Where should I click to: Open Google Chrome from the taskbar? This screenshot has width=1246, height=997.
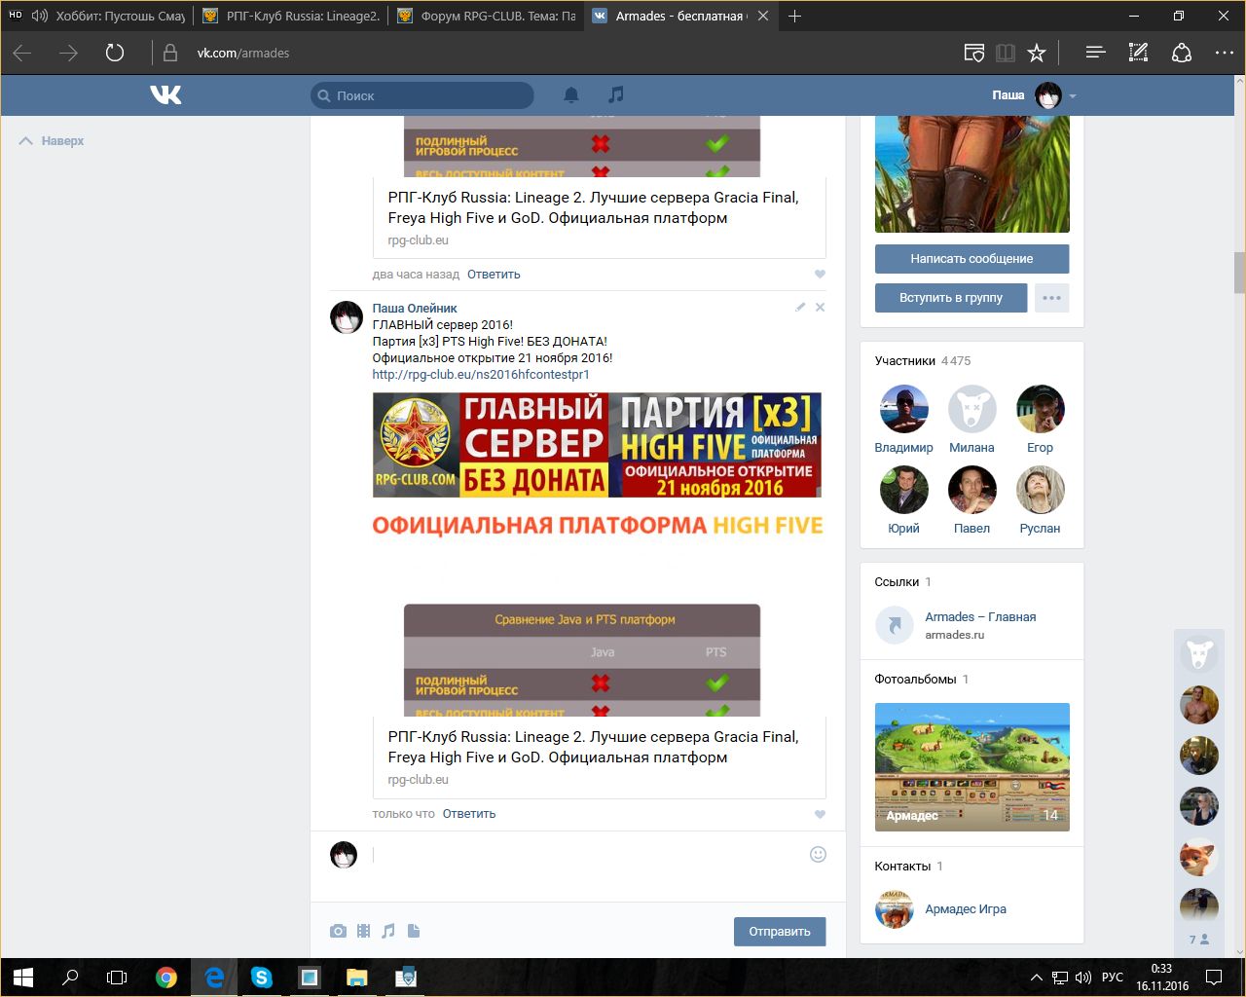(166, 978)
